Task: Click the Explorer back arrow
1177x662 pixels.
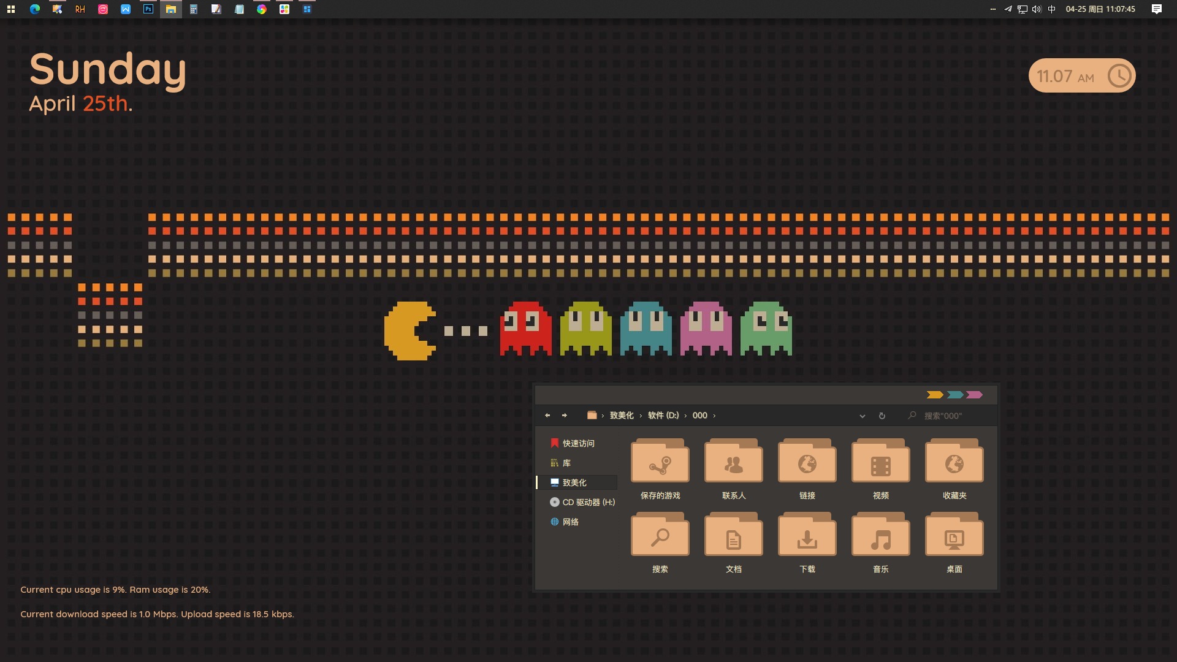Action: [x=547, y=416]
